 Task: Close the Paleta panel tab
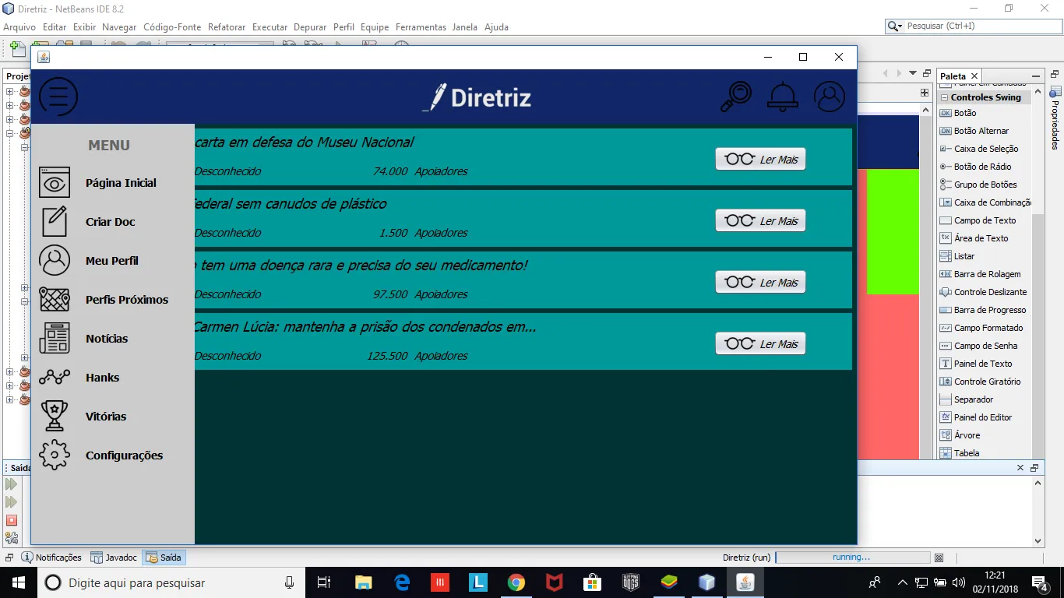974,76
